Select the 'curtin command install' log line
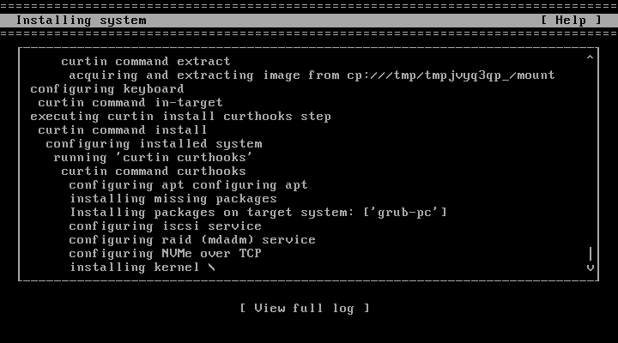Image resolution: width=618 pixels, height=343 pixels. (122, 130)
